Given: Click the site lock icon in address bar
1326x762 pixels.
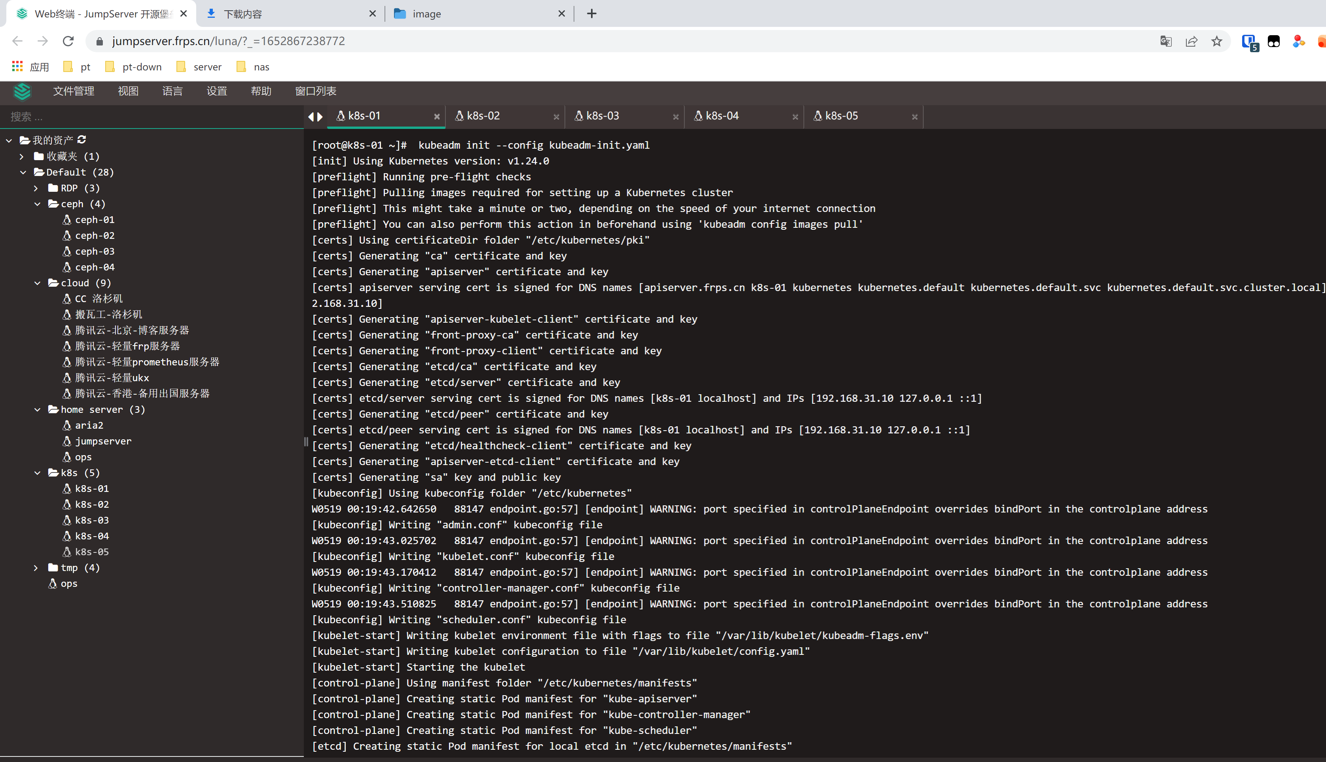Looking at the screenshot, I should coord(99,41).
